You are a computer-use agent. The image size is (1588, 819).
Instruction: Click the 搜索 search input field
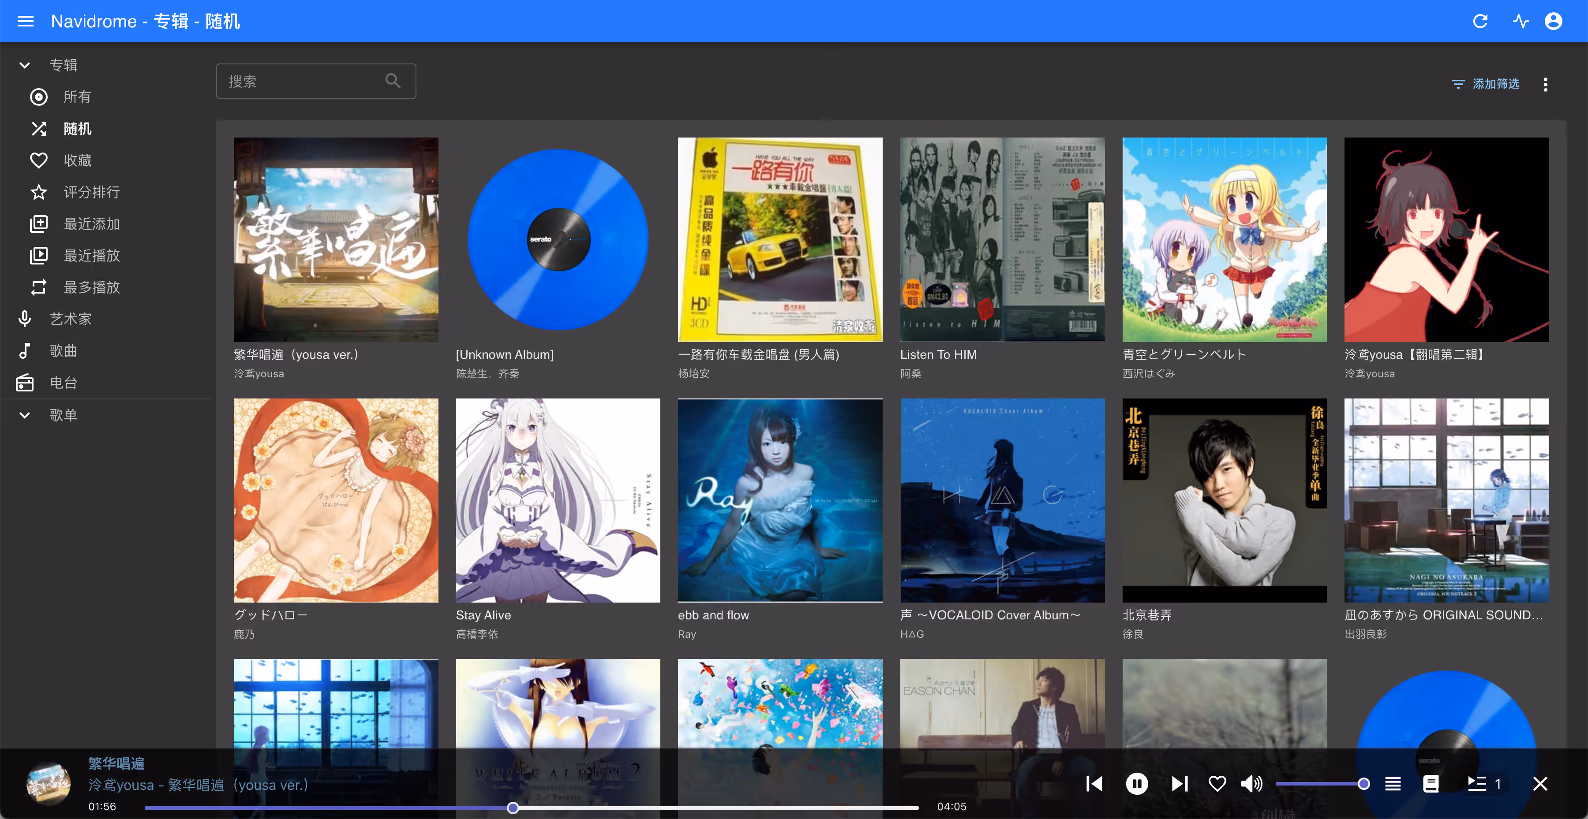(x=316, y=81)
